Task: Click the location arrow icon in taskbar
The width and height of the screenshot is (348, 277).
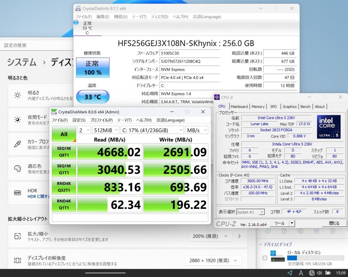Action: (x=290, y=273)
